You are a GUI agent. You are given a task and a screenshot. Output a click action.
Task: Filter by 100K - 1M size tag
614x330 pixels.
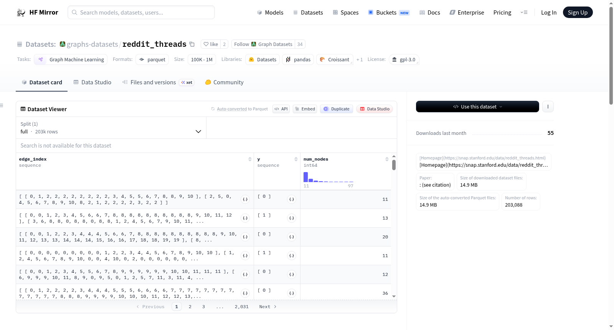[x=202, y=59]
